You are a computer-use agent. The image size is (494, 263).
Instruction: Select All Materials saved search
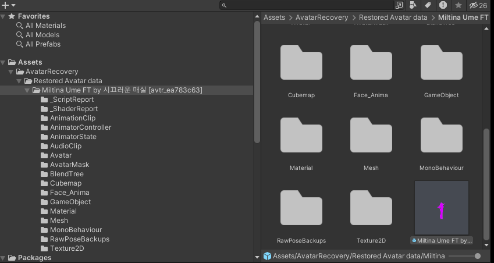[x=45, y=26]
